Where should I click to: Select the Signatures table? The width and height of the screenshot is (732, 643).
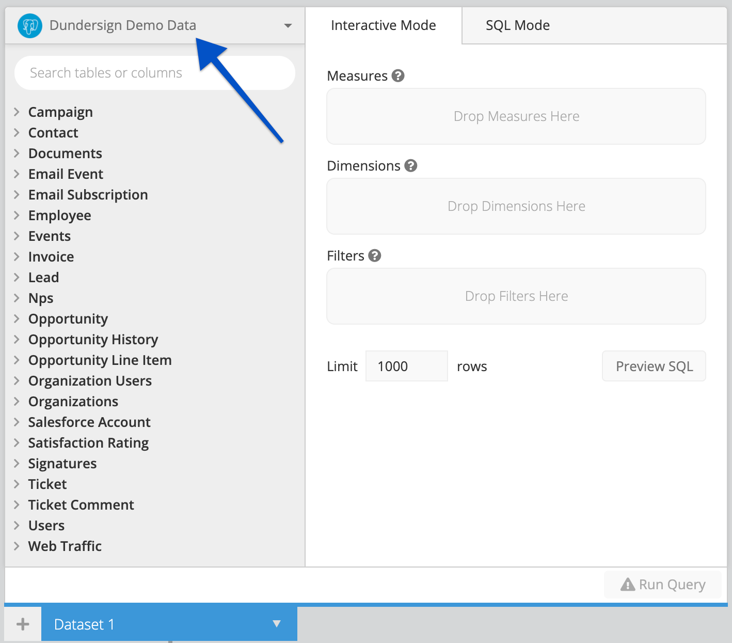[x=62, y=464]
